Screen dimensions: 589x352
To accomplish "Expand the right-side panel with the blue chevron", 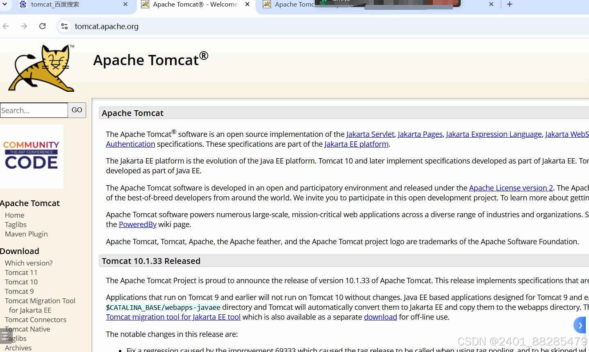I will pos(580,325).
